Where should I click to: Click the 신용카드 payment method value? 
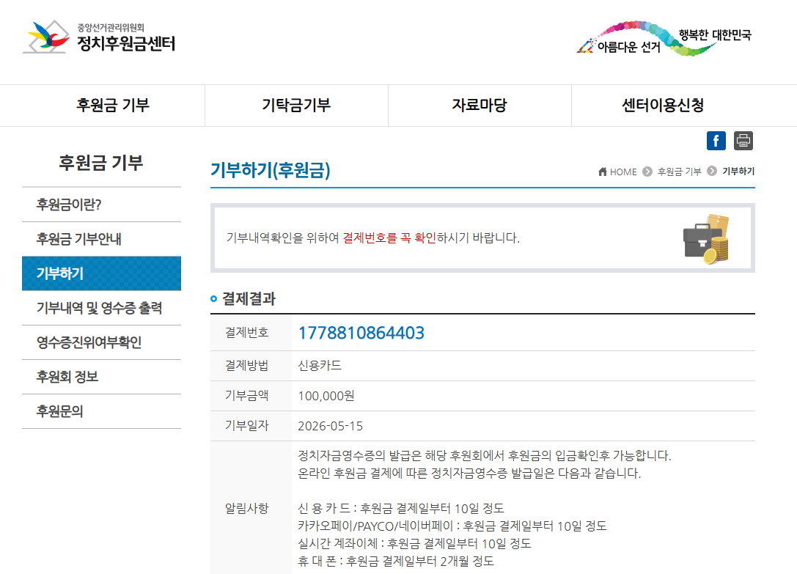(x=320, y=366)
